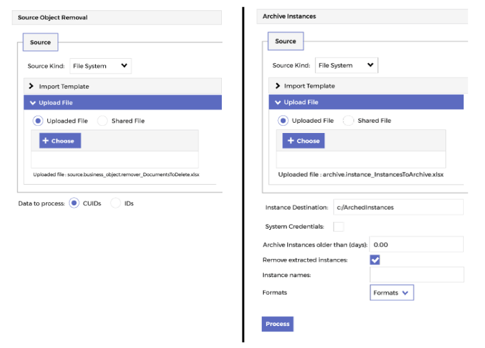Choose CUIDs as data to process
The height and width of the screenshot is (348, 485).
[x=74, y=203]
